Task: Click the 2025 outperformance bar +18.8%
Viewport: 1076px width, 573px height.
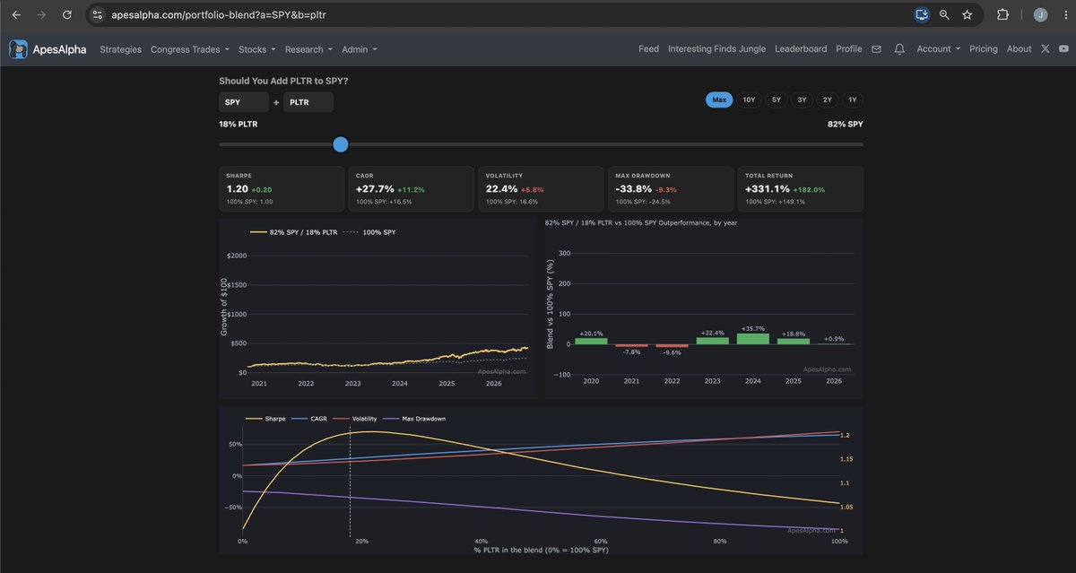Action: tap(793, 342)
